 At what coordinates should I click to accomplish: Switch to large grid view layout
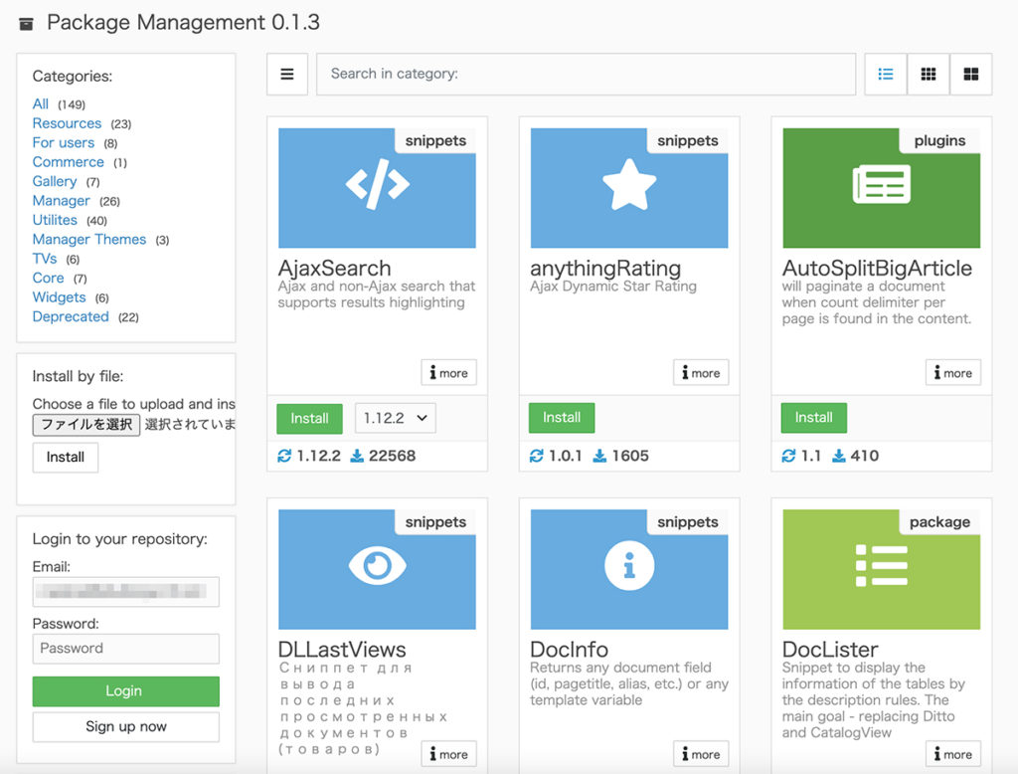(x=971, y=74)
